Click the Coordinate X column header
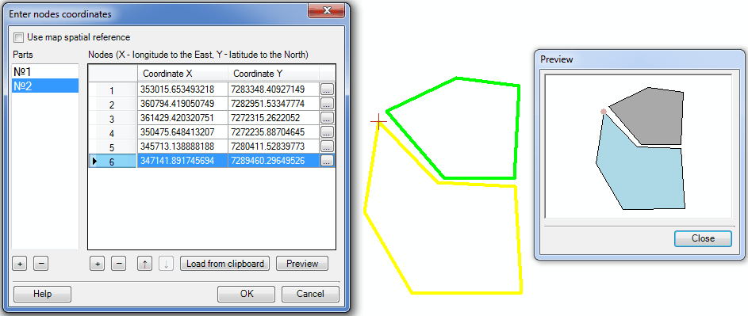This screenshot has height=316, width=748. pos(182,74)
